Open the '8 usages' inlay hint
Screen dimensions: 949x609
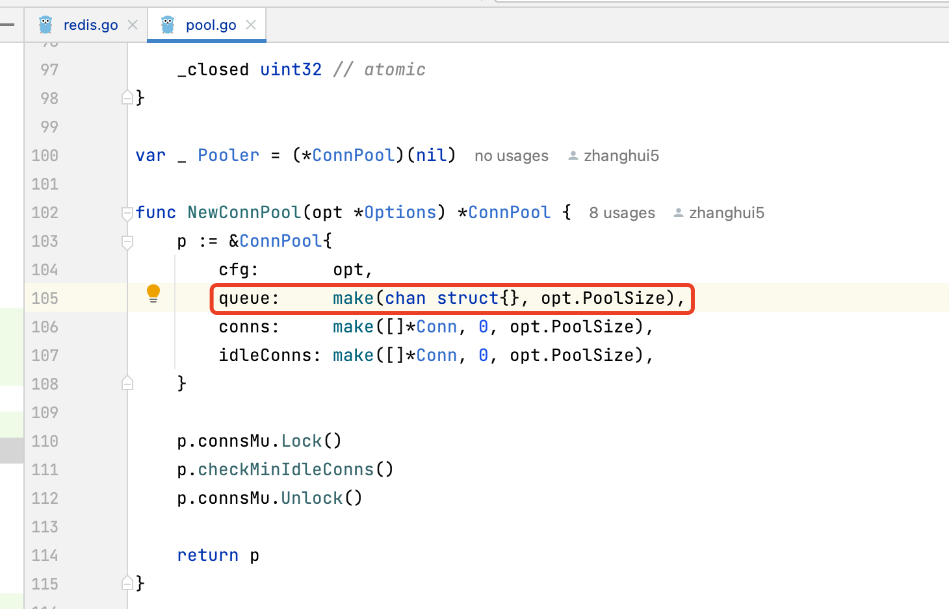pos(622,213)
